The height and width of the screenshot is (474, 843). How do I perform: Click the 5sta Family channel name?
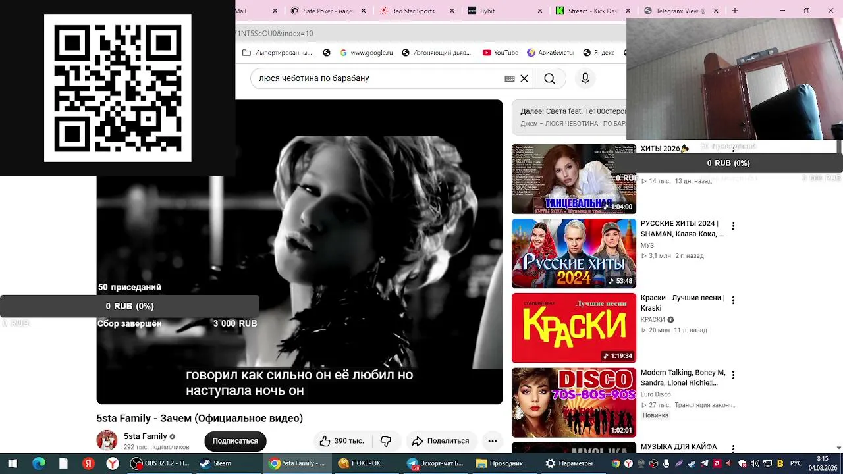pyautogui.click(x=146, y=436)
